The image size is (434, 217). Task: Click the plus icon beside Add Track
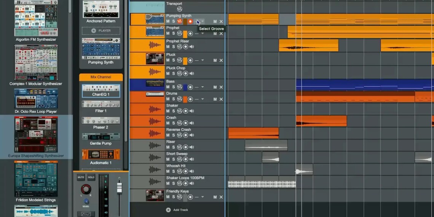click(x=168, y=210)
